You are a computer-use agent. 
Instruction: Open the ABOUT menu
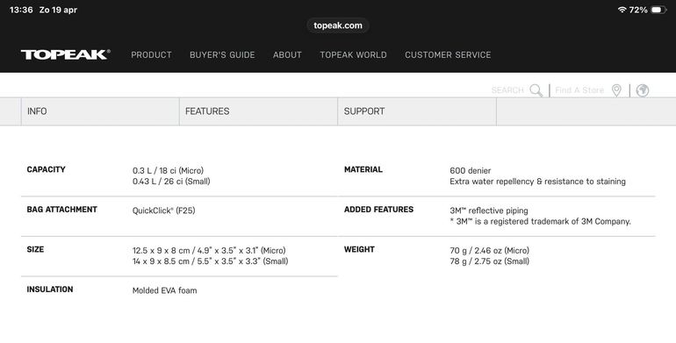(x=287, y=55)
